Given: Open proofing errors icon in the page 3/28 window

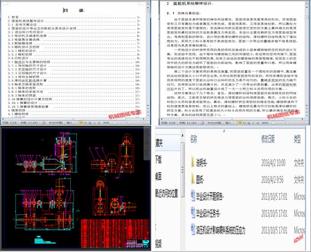Looking at the screenshot, I should (x=203, y=123).
